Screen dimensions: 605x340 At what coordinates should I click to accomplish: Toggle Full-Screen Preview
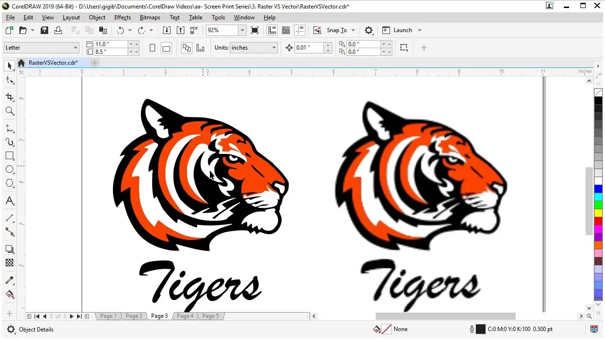[255, 30]
